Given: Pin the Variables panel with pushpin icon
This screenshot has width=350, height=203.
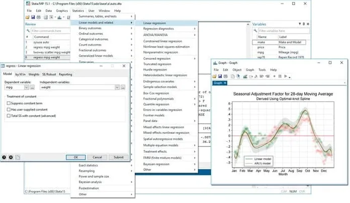Looking at the screenshot, I should coord(304,24).
